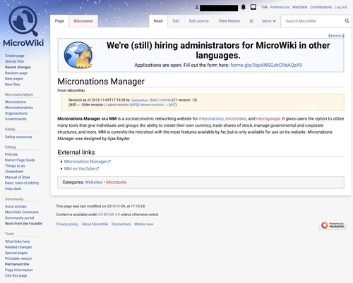Open Safety resources
353x283 pixels.
tap(18, 137)
